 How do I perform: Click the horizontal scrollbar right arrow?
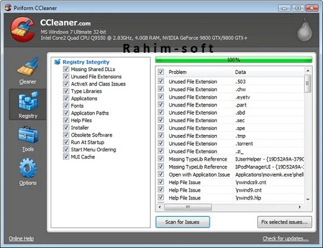[x=300, y=207]
